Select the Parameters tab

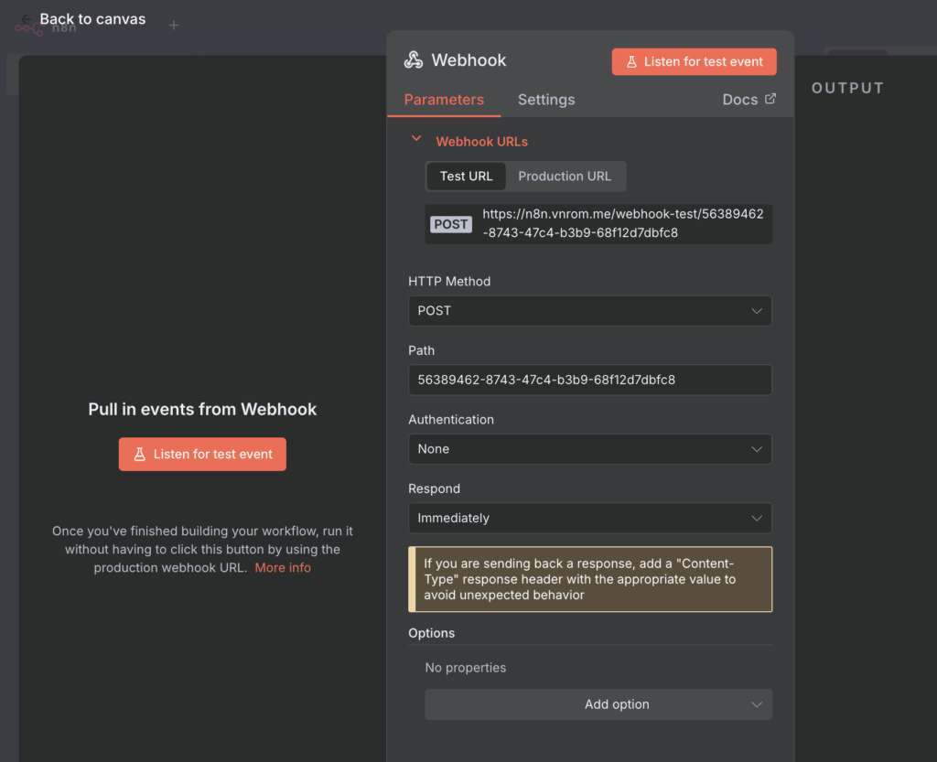[444, 100]
